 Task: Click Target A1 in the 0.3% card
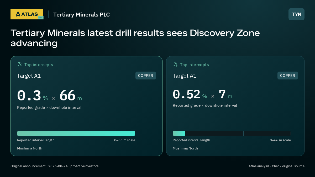pyautogui.click(x=29, y=76)
